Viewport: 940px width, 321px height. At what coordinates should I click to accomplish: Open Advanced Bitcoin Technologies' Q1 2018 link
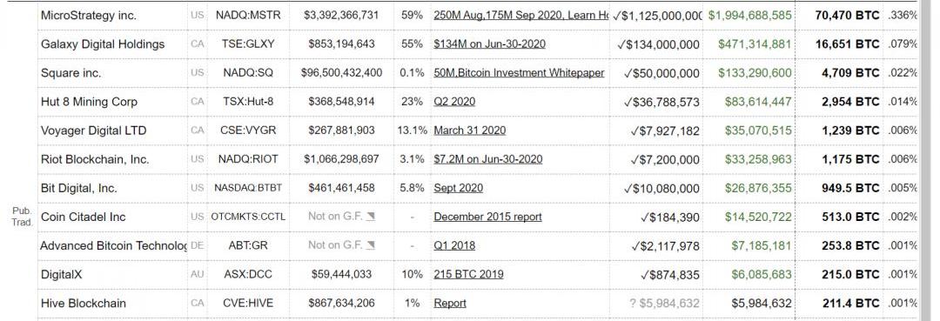pos(453,245)
